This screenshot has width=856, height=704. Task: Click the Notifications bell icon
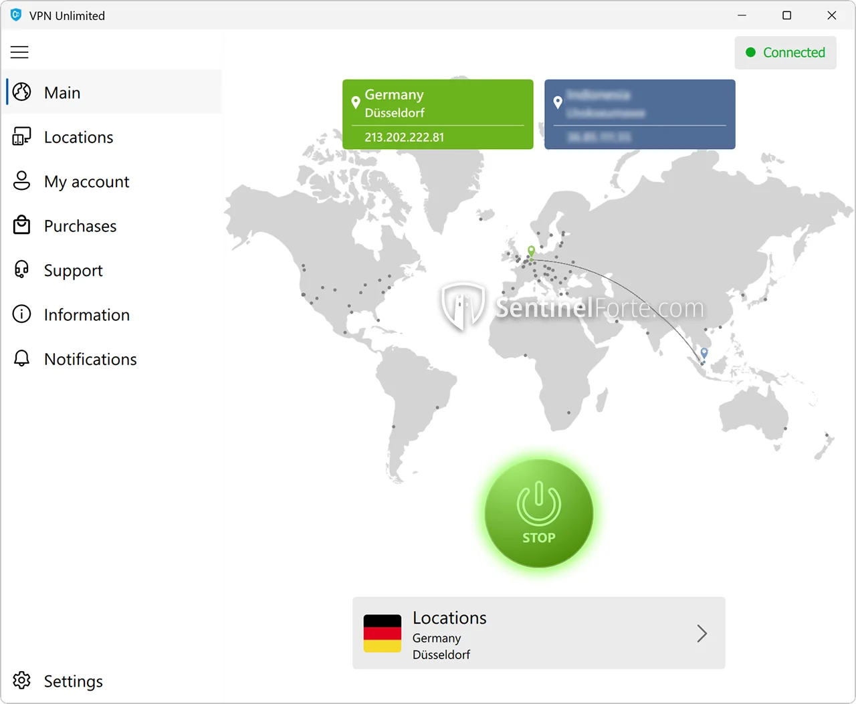tap(22, 359)
